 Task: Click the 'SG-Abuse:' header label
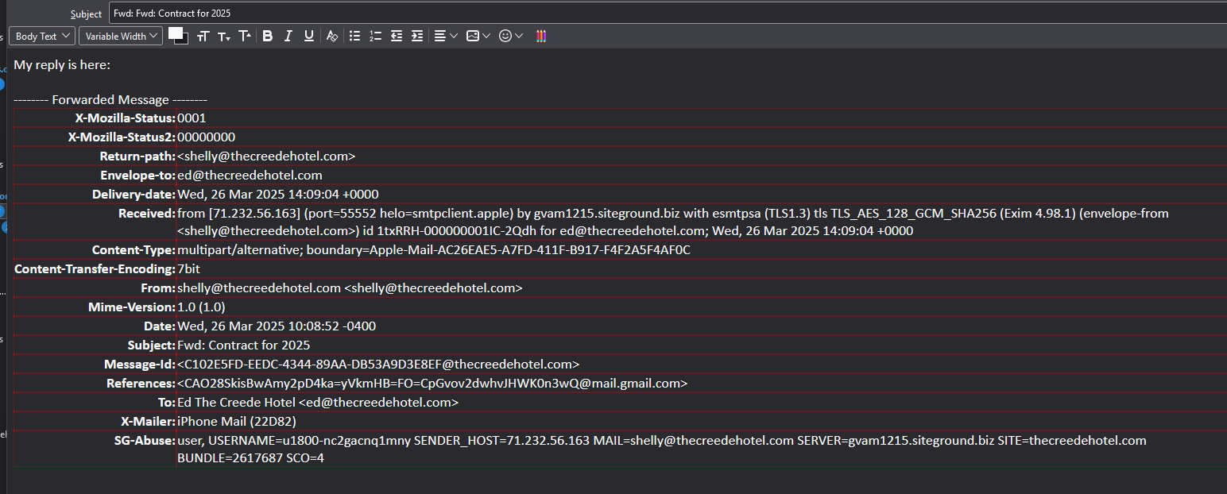click(144, 441)
